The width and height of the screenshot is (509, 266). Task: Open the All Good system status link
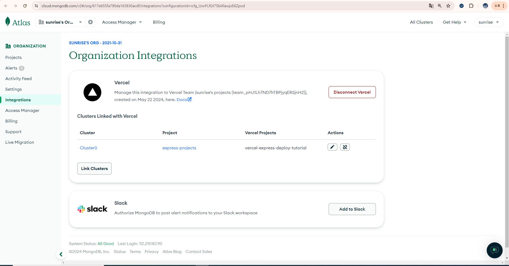coord(106,244)
